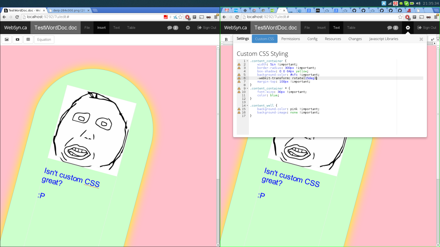The image size is (440, 247).
Task: Go back in the left browser window
Action: point(4,17)
